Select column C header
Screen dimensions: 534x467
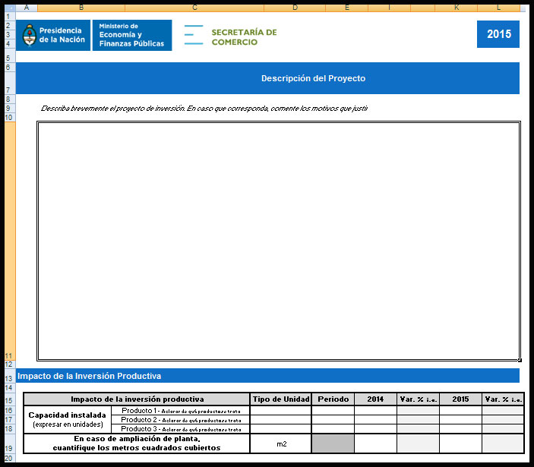(195, 8)
